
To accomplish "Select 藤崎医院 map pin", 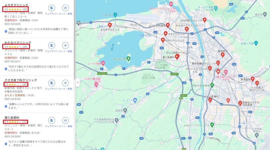I will 223,55.
